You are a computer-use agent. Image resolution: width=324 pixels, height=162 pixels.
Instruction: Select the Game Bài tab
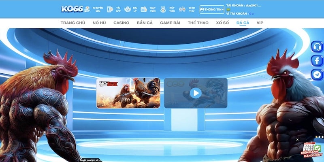[170, 23]
